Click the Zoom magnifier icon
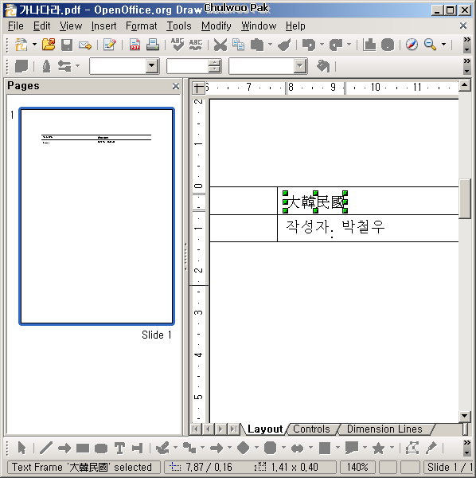The image size is (476, 478). tap(430, 45)
